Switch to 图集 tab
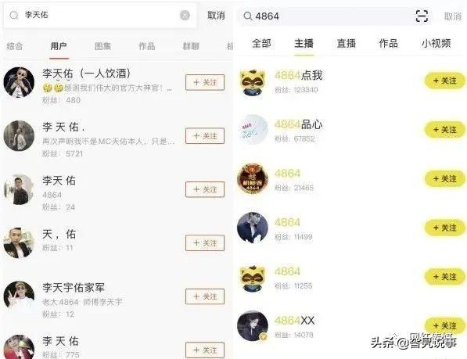This screenshot has width=467, height=359. point(102,46)
